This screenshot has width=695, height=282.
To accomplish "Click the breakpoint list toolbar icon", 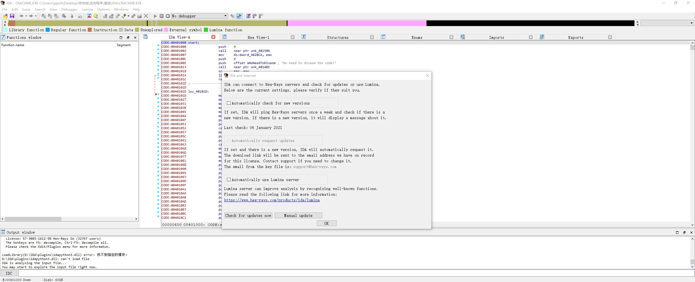I will click(248, 16).
